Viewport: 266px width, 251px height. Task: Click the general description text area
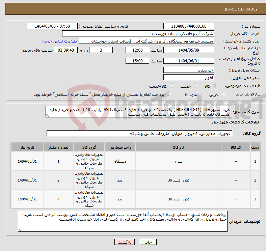click(138, 112)
